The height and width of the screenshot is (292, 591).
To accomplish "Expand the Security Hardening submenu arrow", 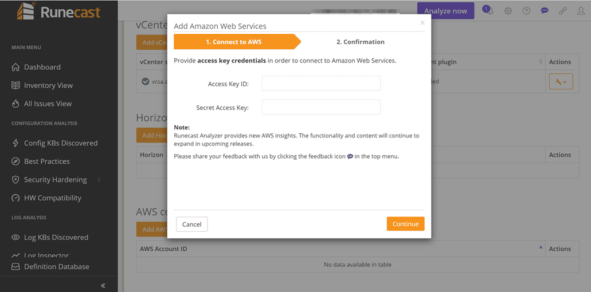I will 99,180.
